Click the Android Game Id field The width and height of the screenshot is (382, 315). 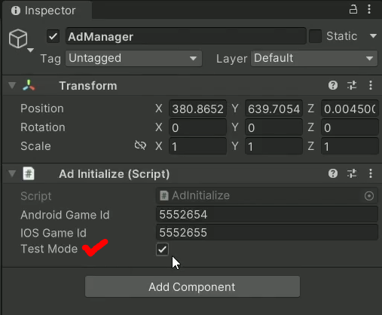267,214
